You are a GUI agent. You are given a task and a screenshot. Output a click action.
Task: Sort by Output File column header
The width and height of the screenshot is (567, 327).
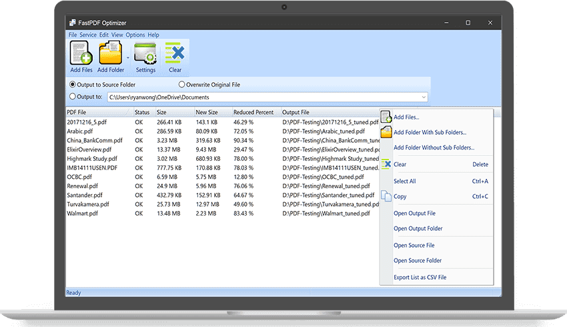coord(330,112)
